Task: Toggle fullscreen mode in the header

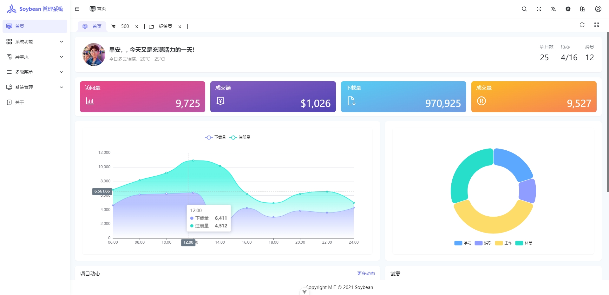Action: (539, 9)
